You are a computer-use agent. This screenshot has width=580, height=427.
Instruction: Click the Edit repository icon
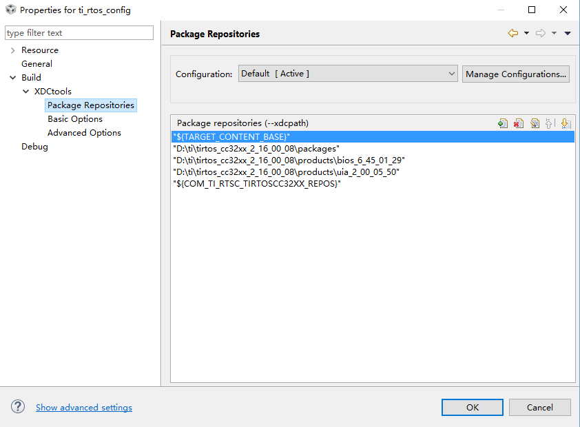pos(535,123)
